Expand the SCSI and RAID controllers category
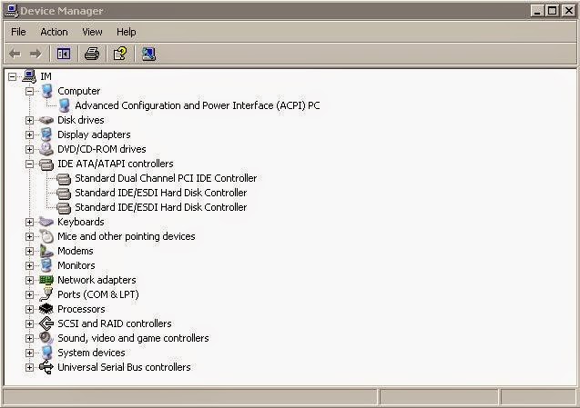Viewport: 580px width, 408px height. tap(29, 323)
